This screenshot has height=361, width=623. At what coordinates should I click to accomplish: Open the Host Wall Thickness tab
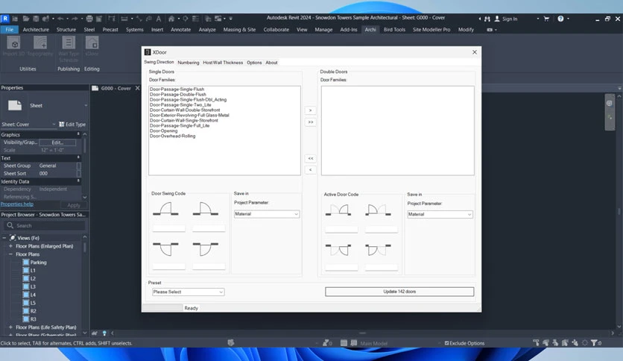coord(223,63)
